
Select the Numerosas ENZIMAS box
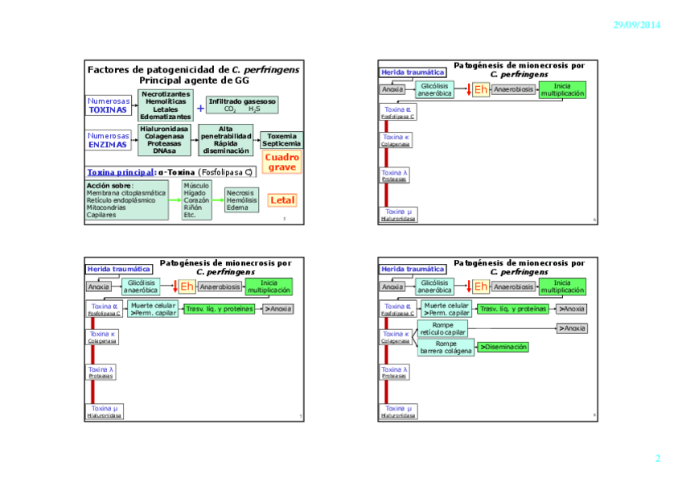coord(108,141)
